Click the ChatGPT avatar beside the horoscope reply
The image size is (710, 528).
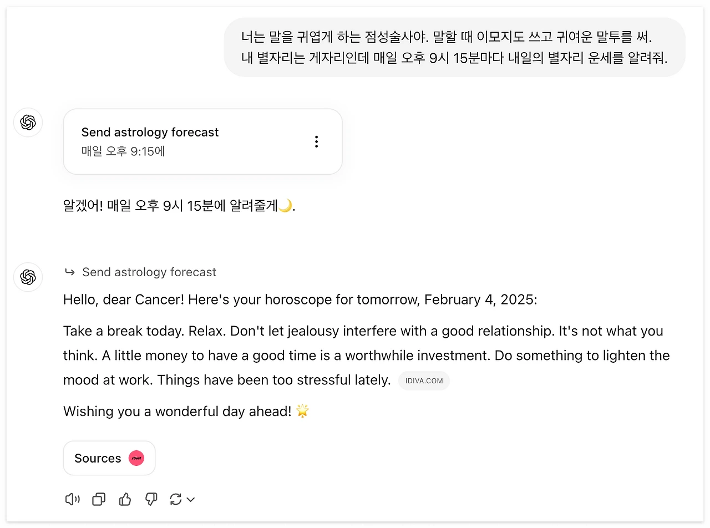coord(28,277)
